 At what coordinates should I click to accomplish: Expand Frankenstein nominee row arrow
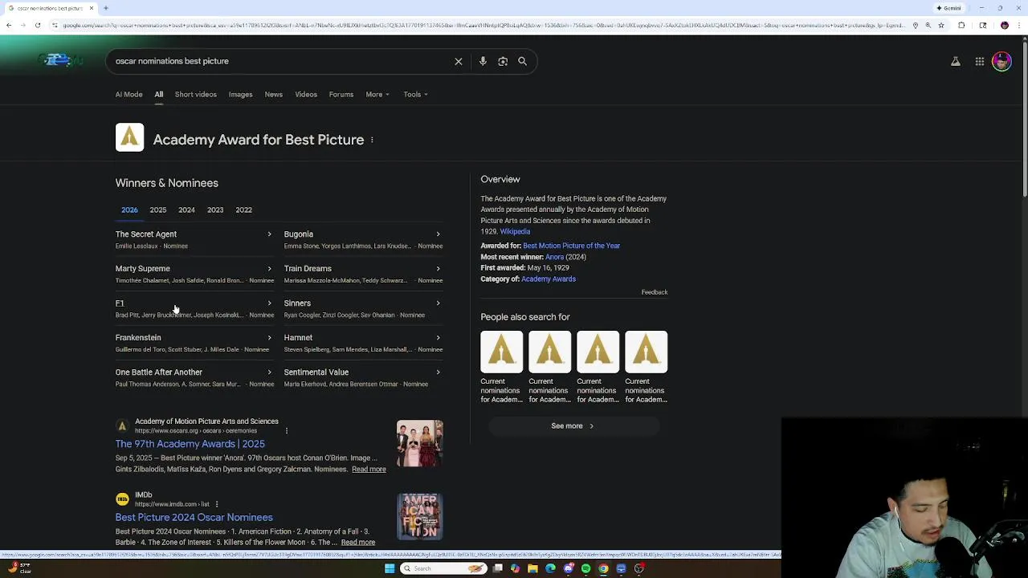(269, 338)
